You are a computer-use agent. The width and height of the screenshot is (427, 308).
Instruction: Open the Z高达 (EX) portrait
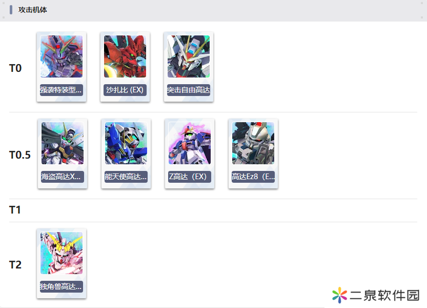coord(190,143)
